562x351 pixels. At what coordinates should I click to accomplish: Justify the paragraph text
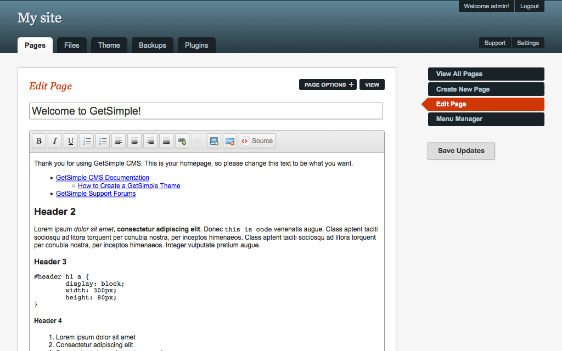point(166,141)
